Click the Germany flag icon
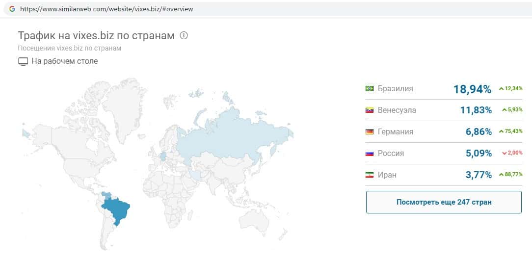 click(x=370, y=131)
